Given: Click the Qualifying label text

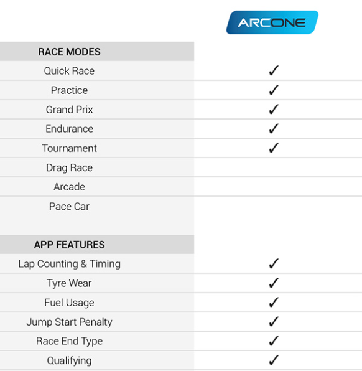Looking at the screenshot, I should coord(69,361).
